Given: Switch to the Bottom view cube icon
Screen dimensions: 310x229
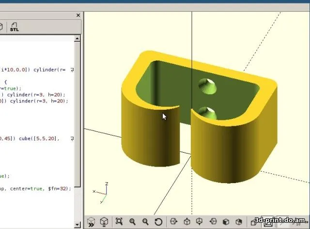Looking at the screenshot, I should point(200,222).
